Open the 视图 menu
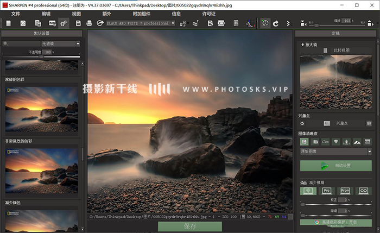The height and width of the screenshot is (233, 380). pos(77,14)
